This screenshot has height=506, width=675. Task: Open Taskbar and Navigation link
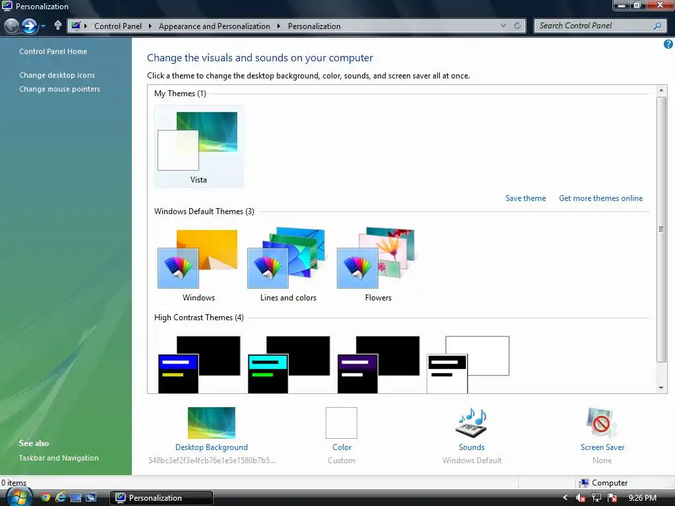(59, 458)
